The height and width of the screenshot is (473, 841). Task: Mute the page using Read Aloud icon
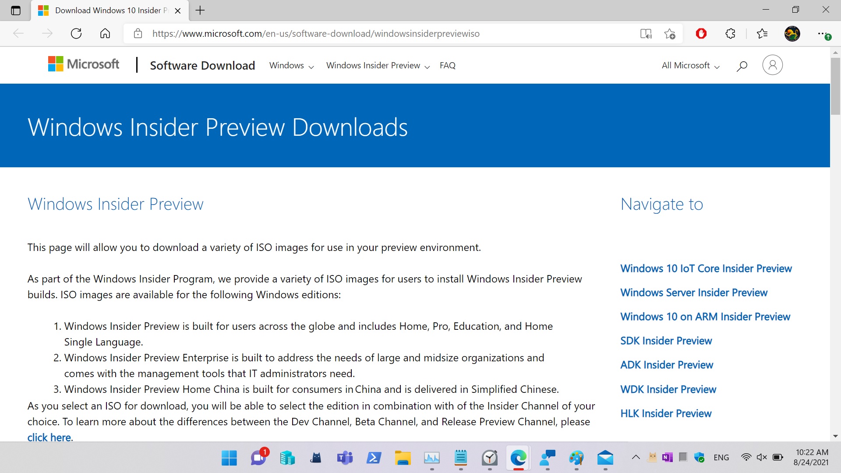coord(646,33)
